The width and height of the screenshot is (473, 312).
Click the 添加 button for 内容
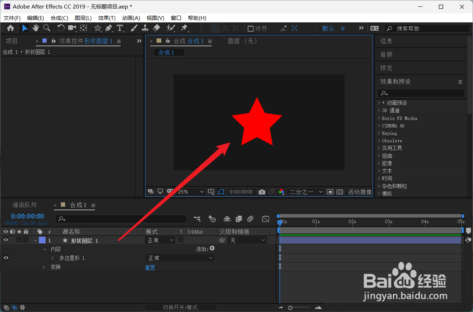(x=212, y=248)
